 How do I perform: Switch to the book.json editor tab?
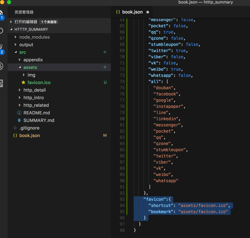tap(132, 12)
